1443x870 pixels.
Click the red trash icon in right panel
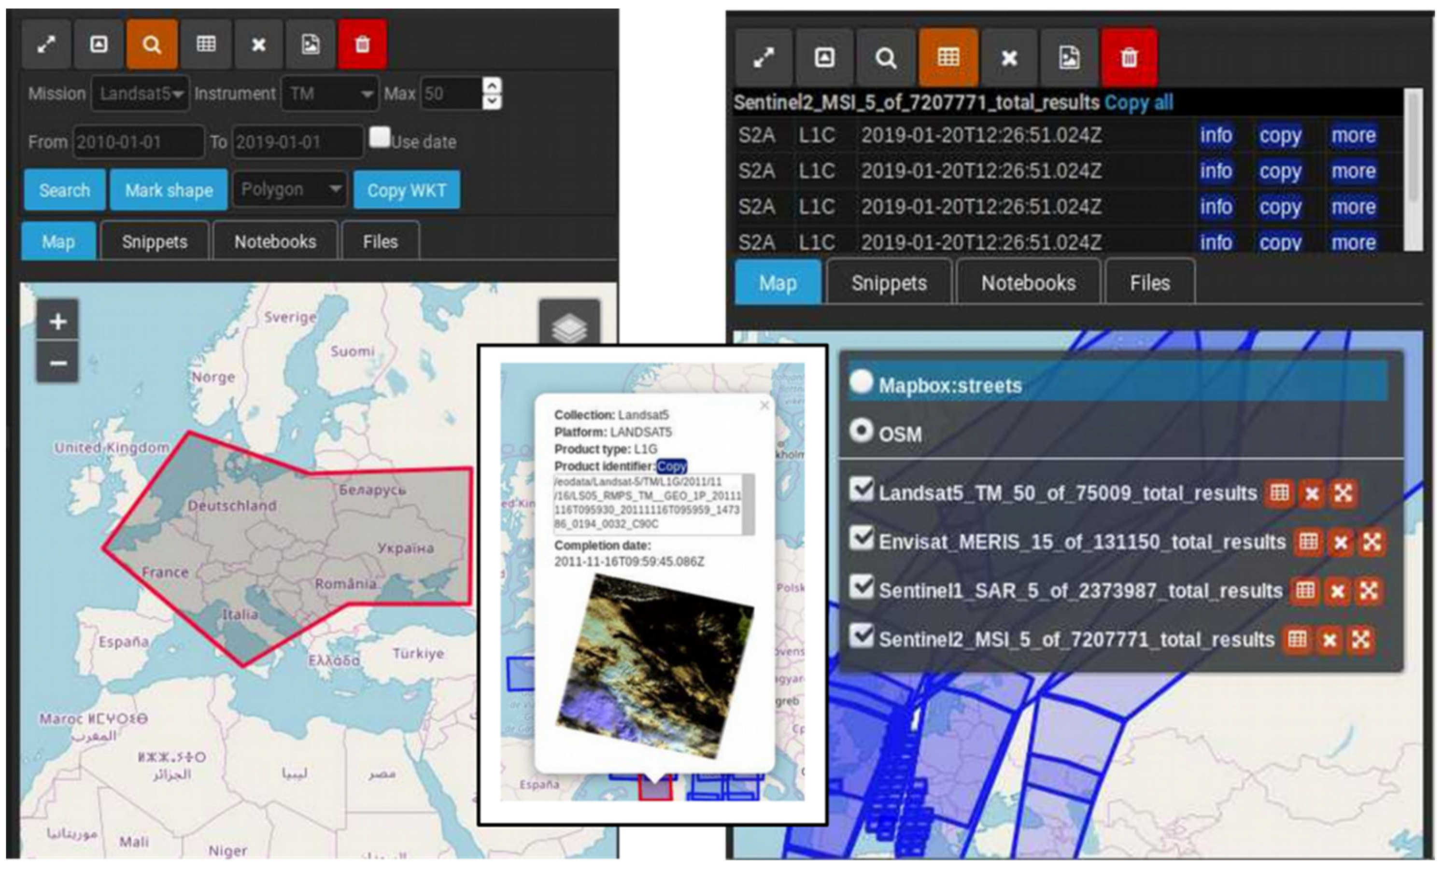[x=1129, y=57]
